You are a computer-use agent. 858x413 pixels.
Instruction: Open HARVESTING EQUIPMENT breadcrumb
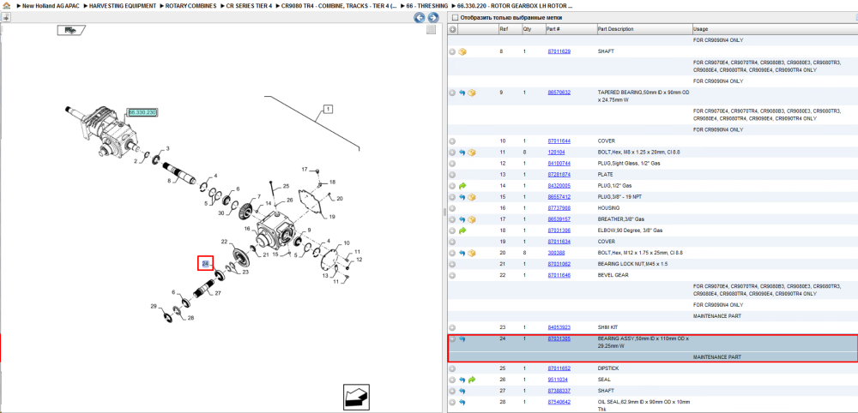(x=122, y=5)
